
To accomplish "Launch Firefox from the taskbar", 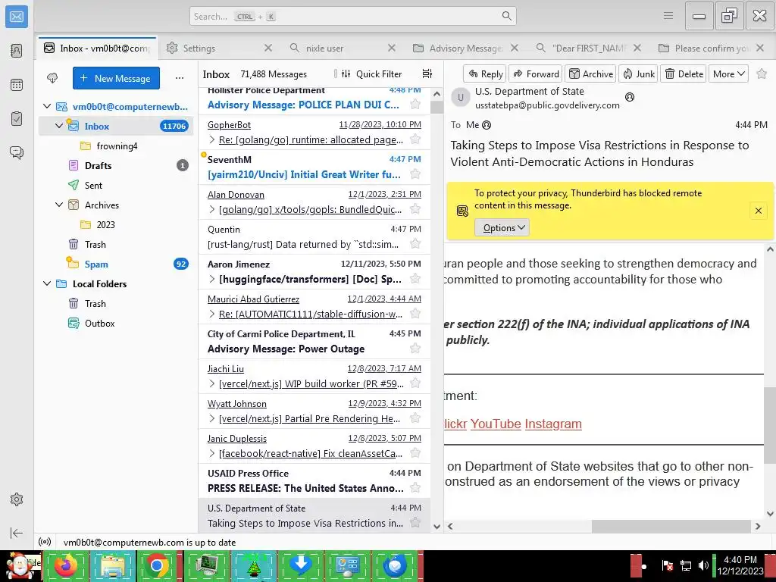I will (66, 565).
